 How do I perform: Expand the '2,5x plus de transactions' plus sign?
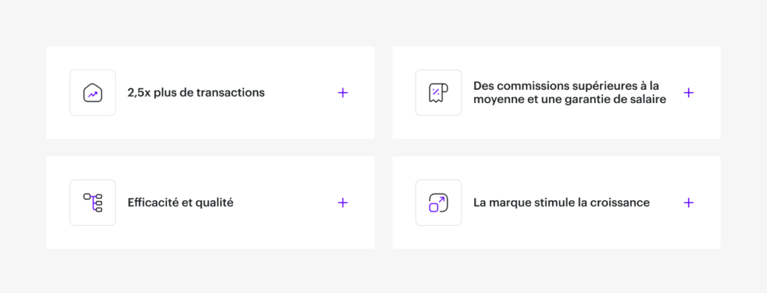pyautogui.click(x=343, y=93)
